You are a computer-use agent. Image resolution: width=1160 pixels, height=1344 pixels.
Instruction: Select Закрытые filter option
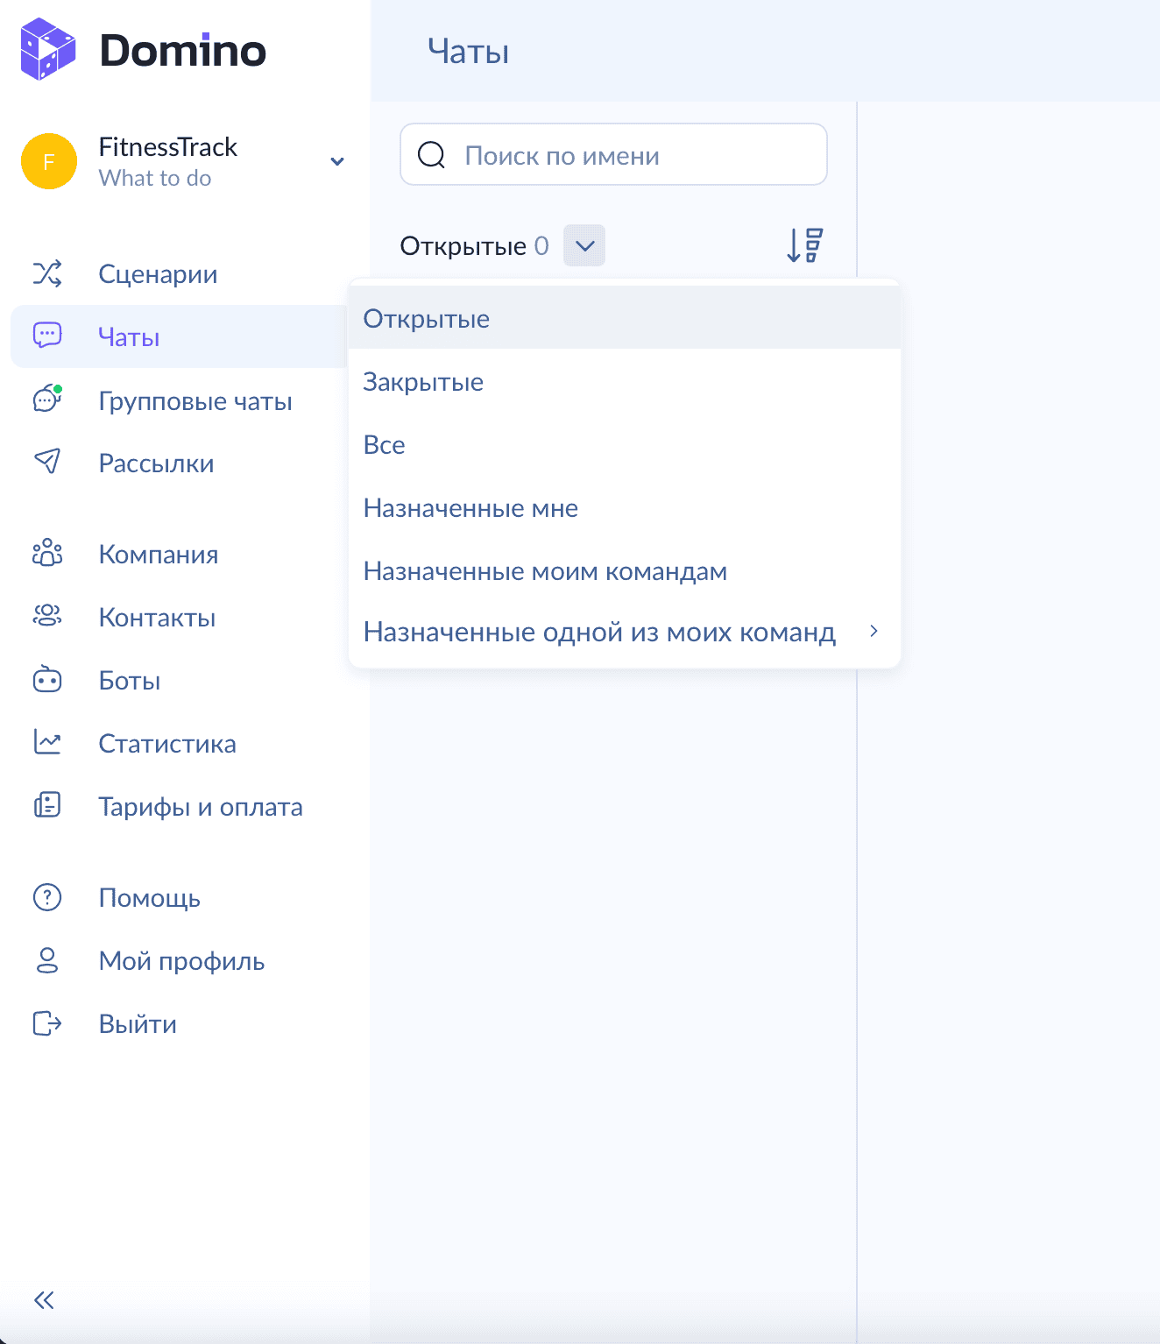tap(625, 382)
